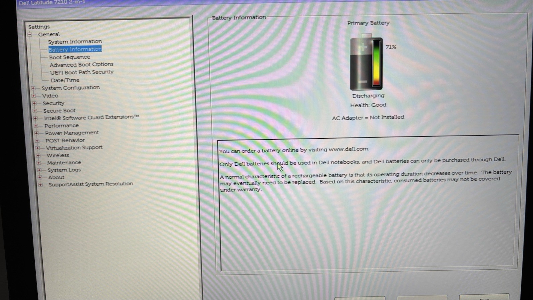Click the battery charge level gauge
Viewport: 533px width, 300px height.
tap(376, 63)
